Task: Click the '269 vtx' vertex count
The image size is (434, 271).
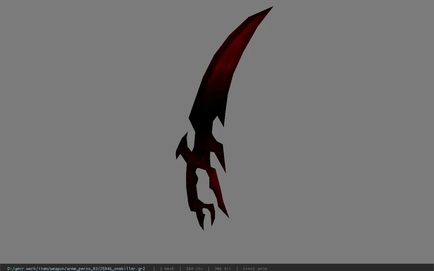Action: point(194,269)
